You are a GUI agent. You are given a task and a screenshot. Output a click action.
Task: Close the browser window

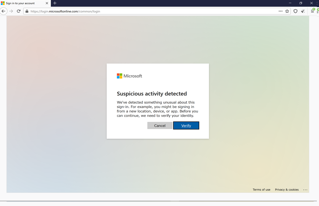click(311, 3)
